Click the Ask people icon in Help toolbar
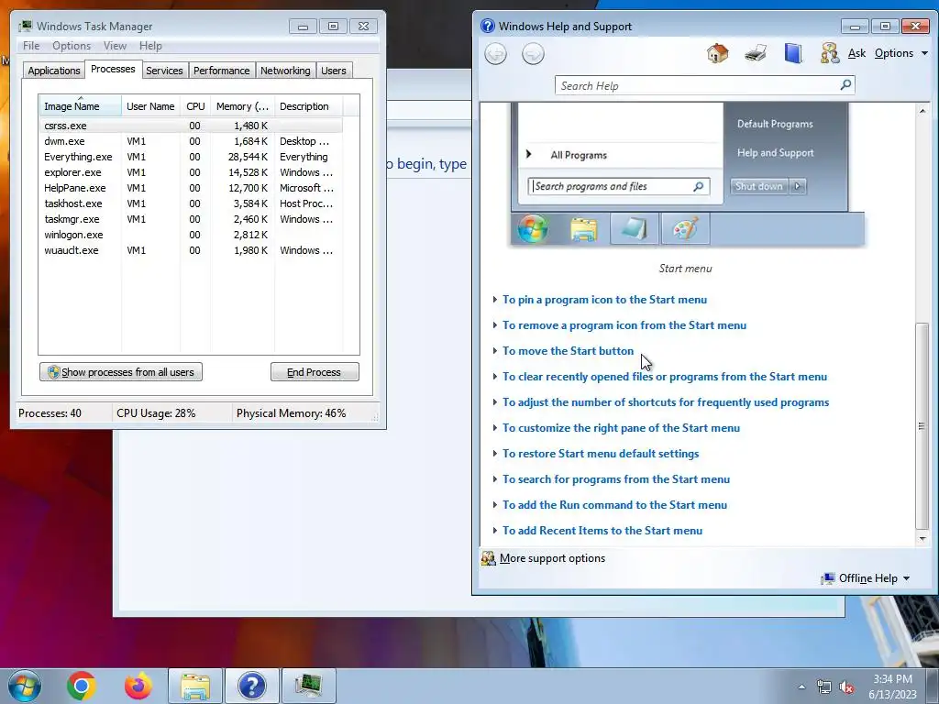The height and width of the screenshot is (704, 939). [x=829, y=53]
